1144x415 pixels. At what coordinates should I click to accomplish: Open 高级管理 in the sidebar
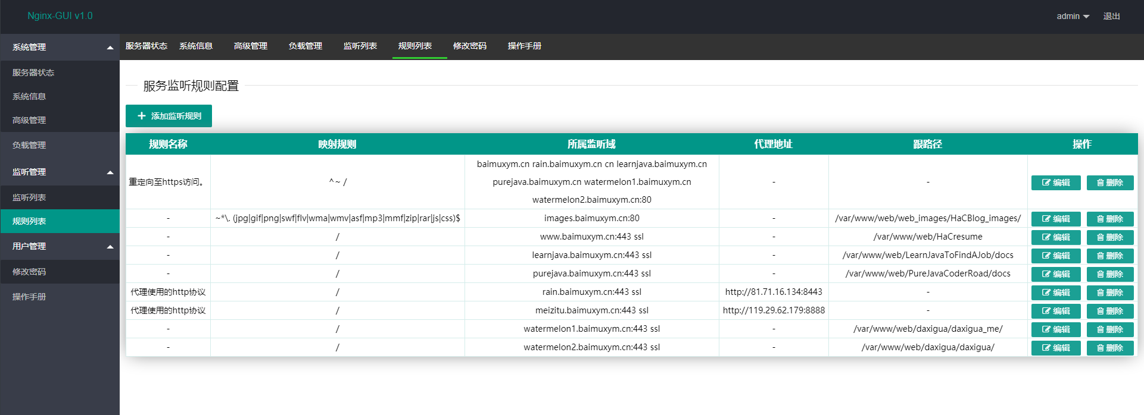point(60,120)
